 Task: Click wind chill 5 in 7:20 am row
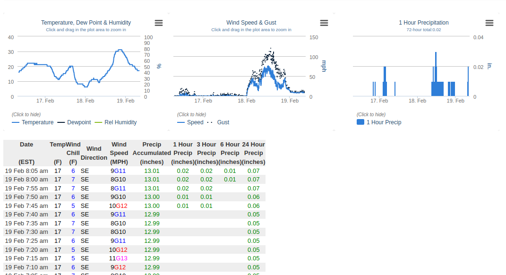[73, 250]
